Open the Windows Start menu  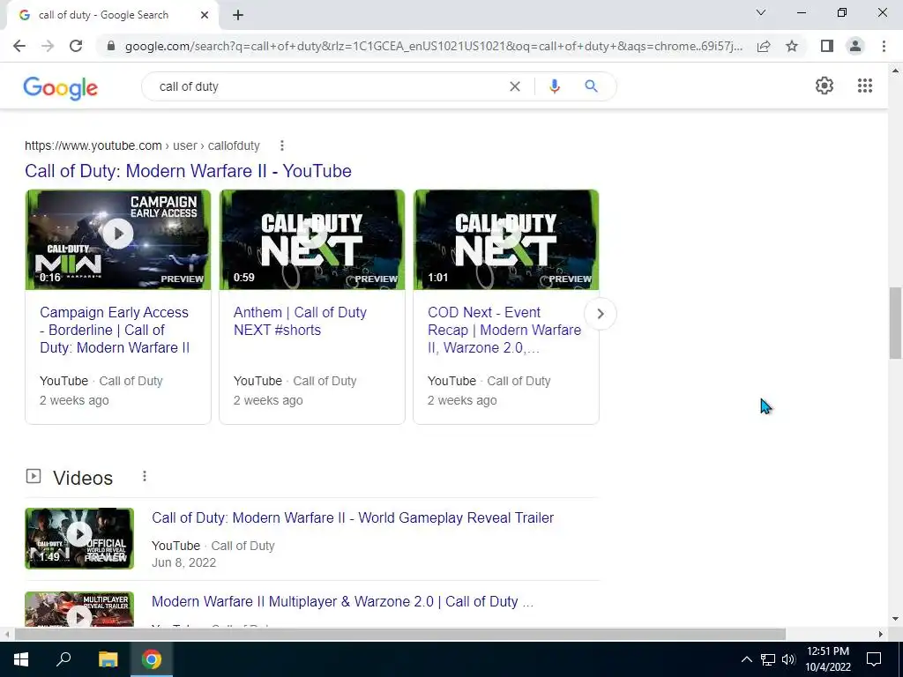(21, 659)
